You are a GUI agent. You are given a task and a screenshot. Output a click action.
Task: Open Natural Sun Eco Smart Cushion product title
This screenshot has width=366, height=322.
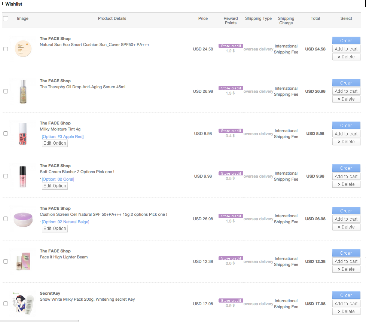(95, 45)
